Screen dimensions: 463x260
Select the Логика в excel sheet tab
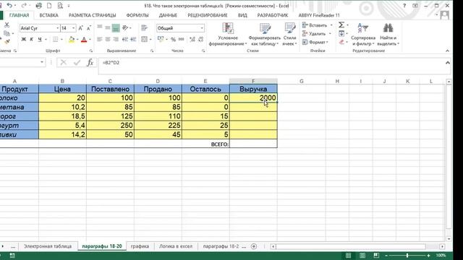[176, 246]
